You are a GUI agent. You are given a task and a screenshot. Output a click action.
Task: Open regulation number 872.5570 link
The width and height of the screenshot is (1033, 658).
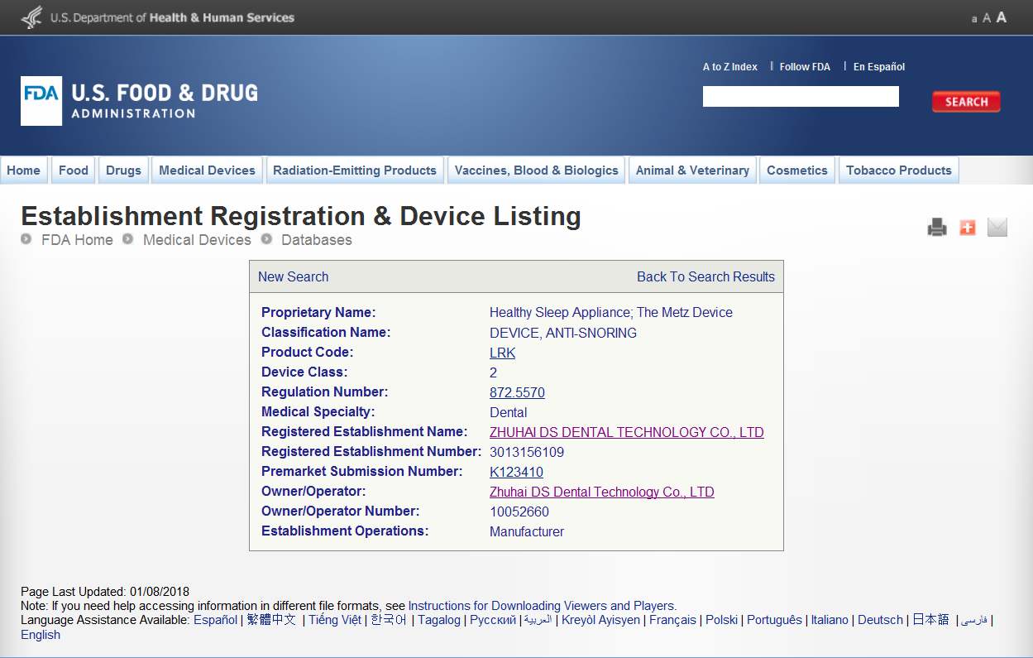pos(517,393)
